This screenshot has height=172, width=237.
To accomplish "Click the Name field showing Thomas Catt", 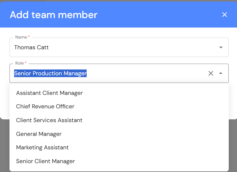I will (x=92, y=47).
